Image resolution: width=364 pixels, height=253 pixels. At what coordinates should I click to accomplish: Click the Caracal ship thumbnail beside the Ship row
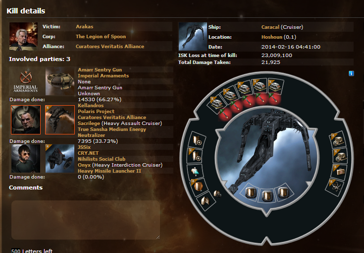tap(193, 37)
